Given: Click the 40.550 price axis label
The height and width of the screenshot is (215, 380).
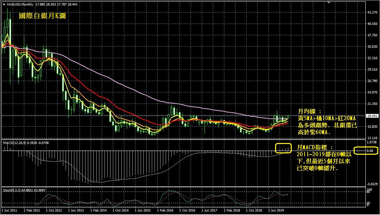Looking at the screenshot, I should [372, 24].
